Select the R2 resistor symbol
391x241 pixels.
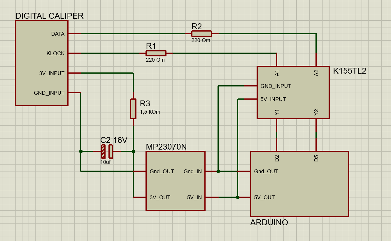(x=201, y=34)
